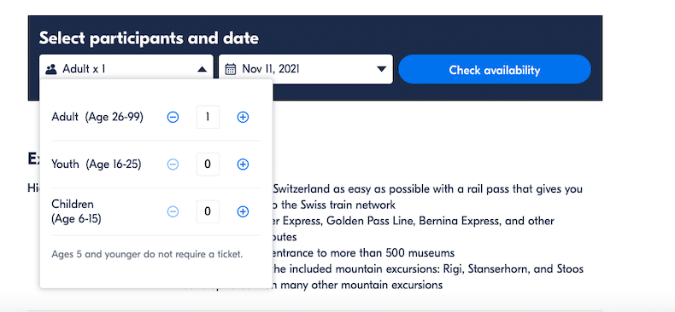Open the date picker dropdown arrow
675x312 pixels.
(381, 69)
